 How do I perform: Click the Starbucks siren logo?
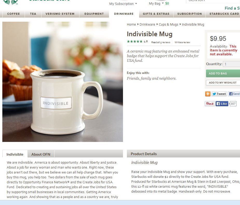coord(11,2)
